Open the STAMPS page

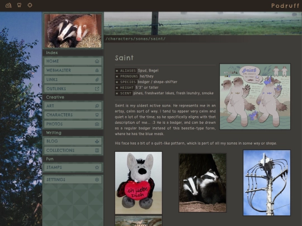point(73,167)
